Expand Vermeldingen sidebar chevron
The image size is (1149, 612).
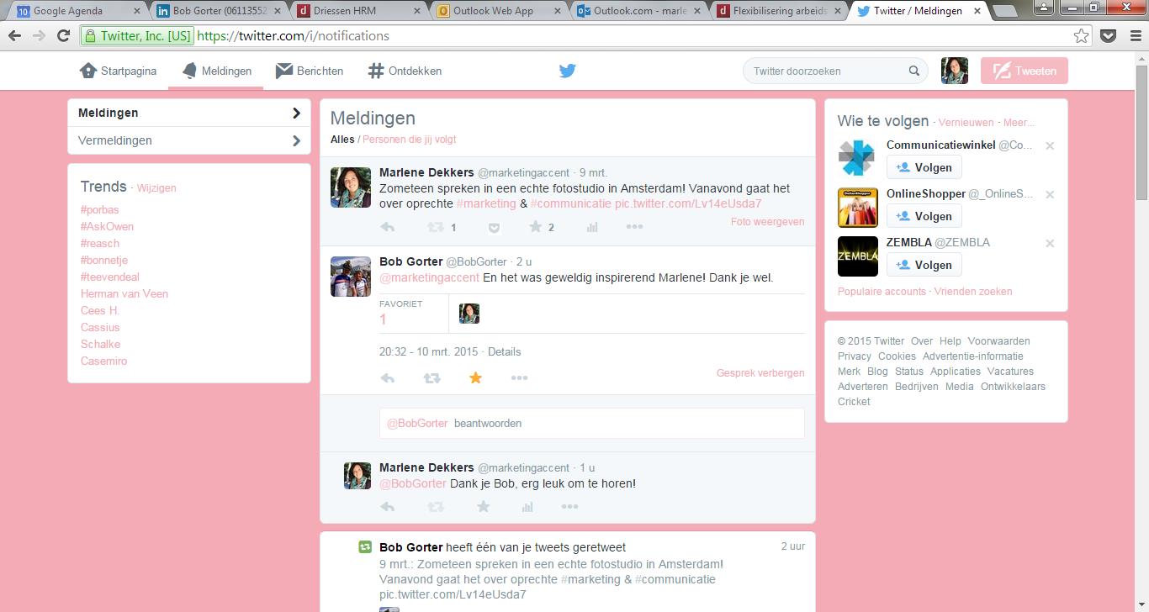click(296, 140)
